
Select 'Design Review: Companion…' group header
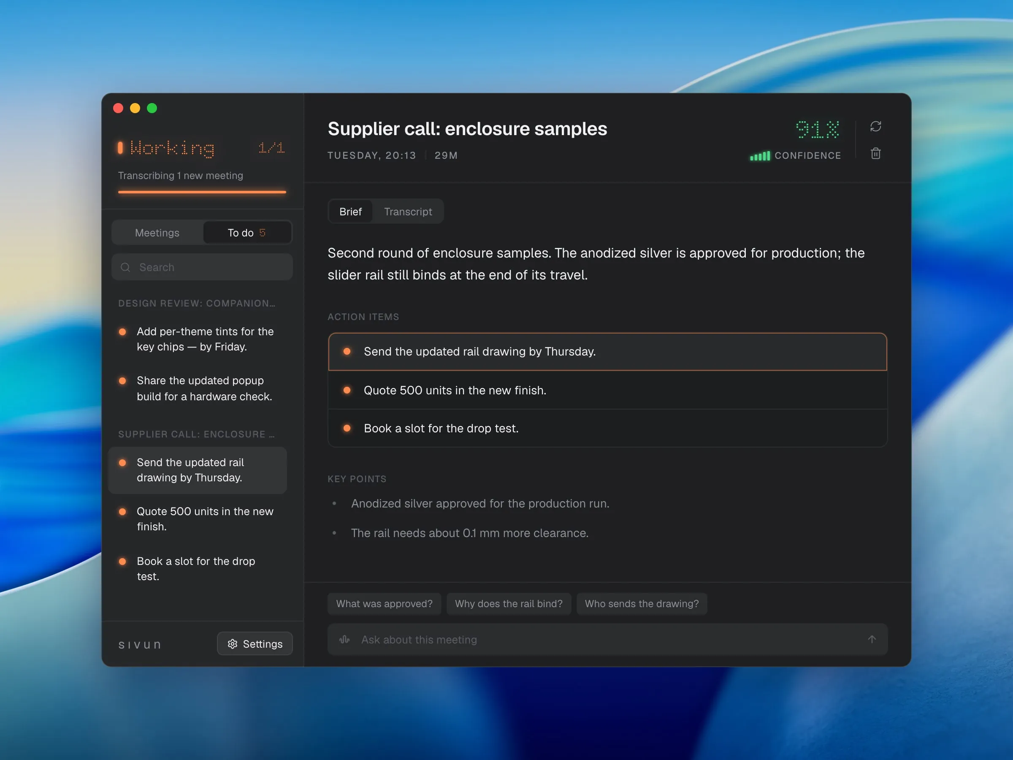coord(197,303)
